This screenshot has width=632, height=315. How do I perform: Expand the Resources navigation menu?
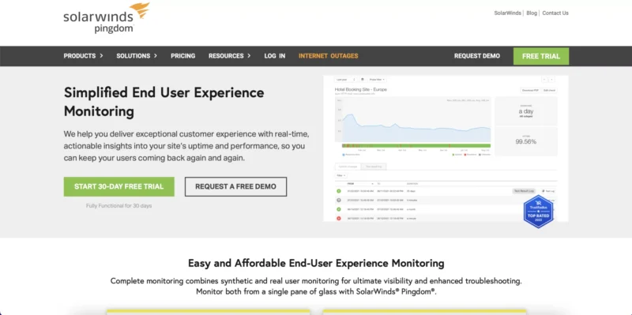coord(230,56)
